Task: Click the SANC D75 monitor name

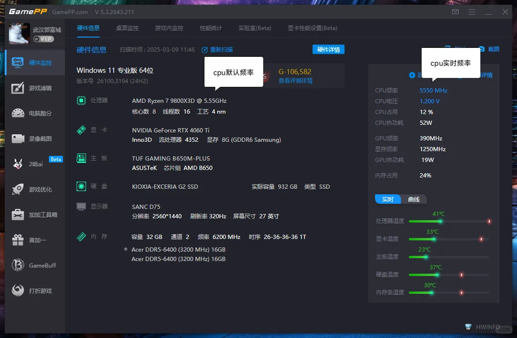Action: (x=146, y=207)
